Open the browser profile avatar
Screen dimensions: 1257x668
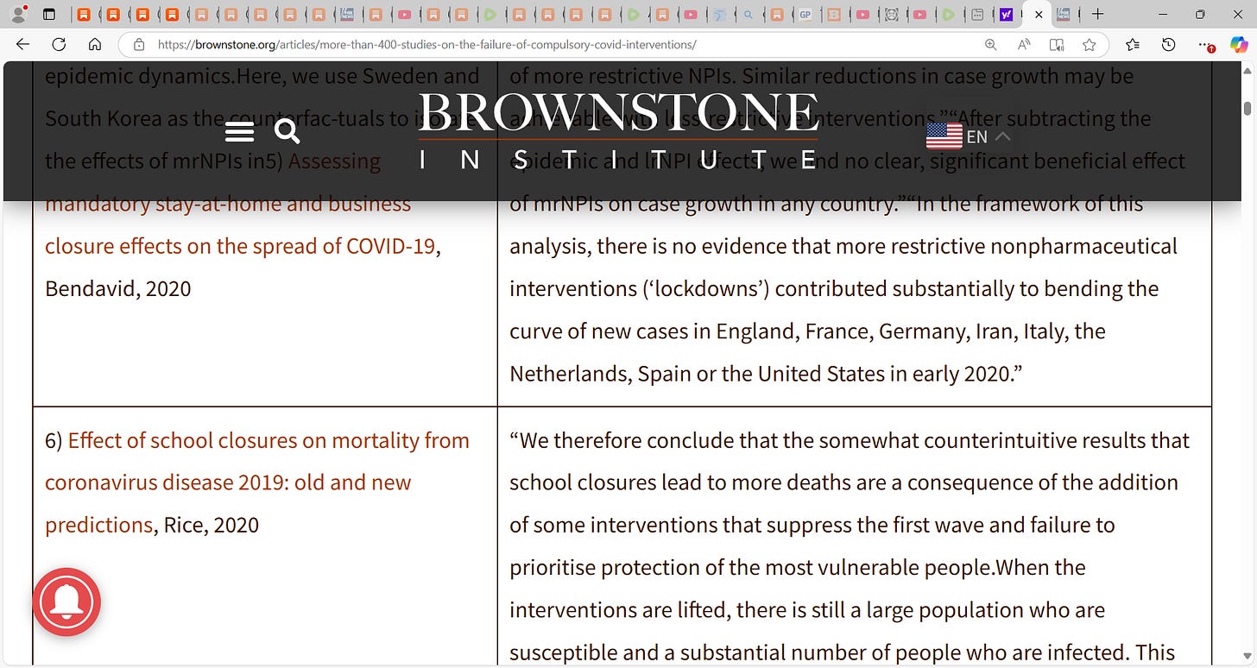point(18,14)
